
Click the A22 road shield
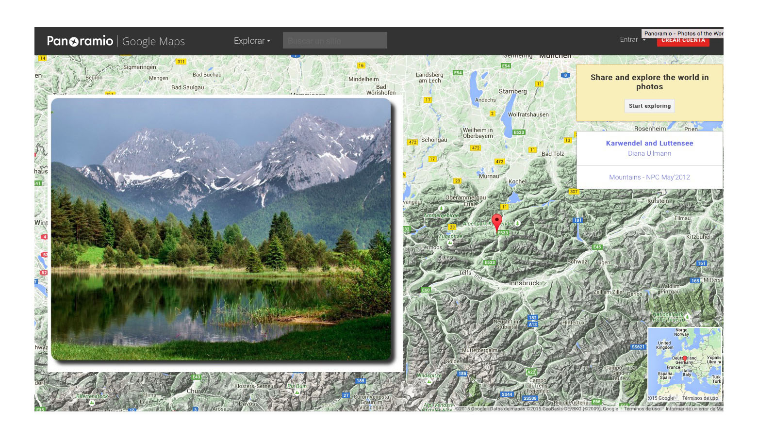coord(531,372)
